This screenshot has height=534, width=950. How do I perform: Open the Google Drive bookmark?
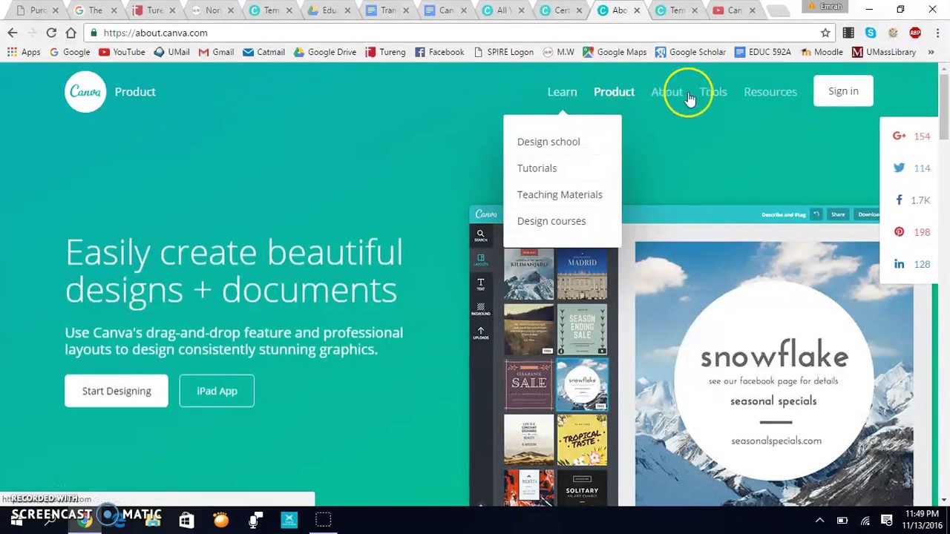(324, 52)
